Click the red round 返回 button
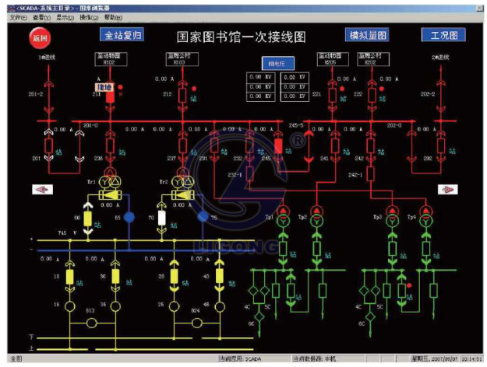This screenshot has height=367, width=487. tap(39, 37)
